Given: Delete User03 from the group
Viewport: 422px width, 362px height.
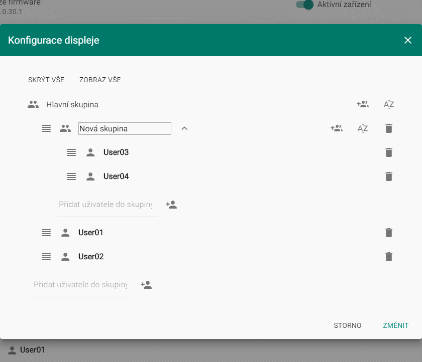Looking at the screenshot, I should (389, 152).
